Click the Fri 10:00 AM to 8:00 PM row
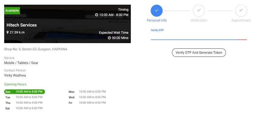The width and height of the screenshot is (253, 115). click(87, 103)
